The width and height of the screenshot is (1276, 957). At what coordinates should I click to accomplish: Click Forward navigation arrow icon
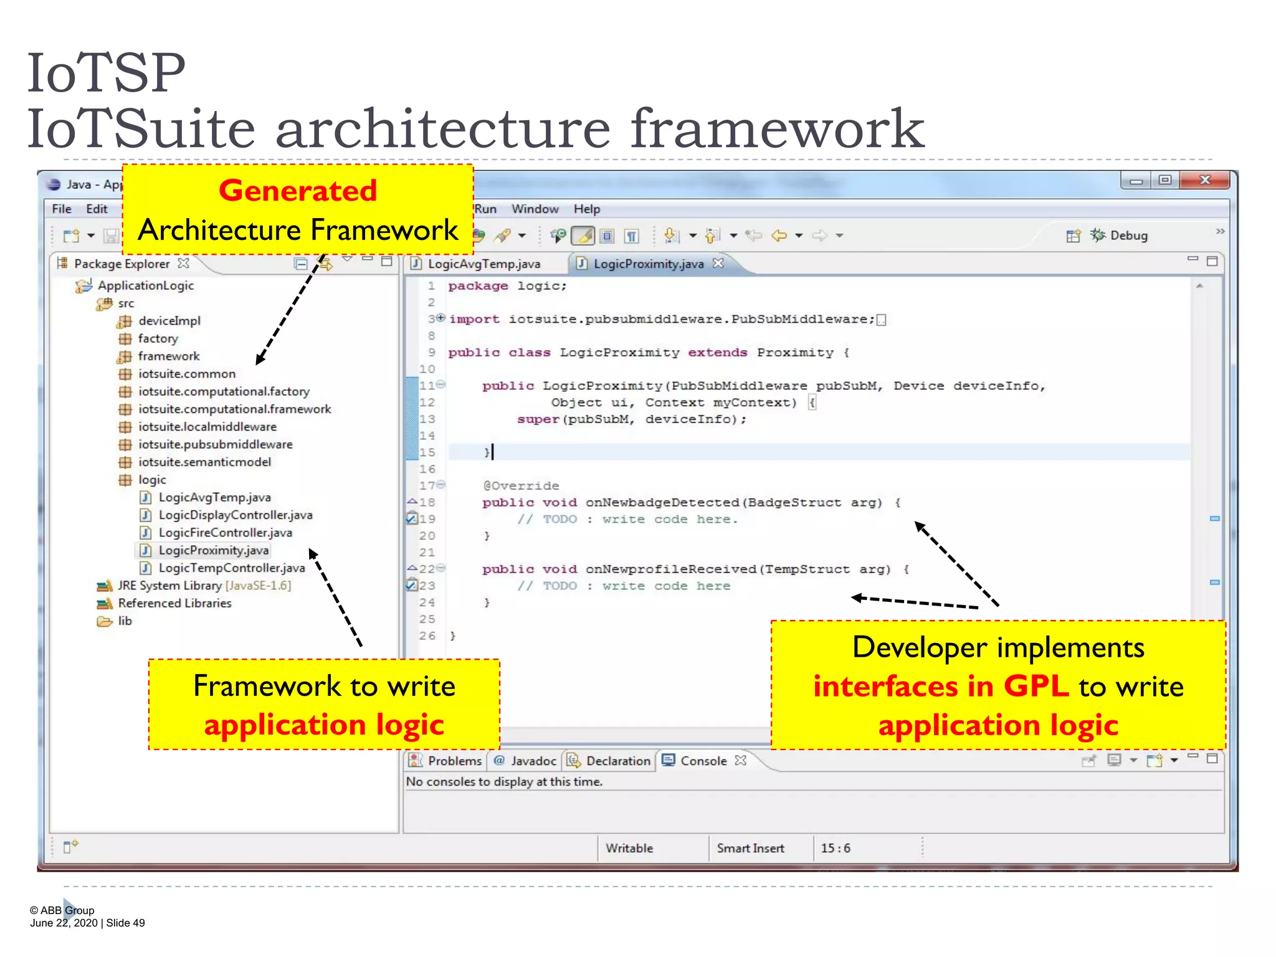coord(820,236)
